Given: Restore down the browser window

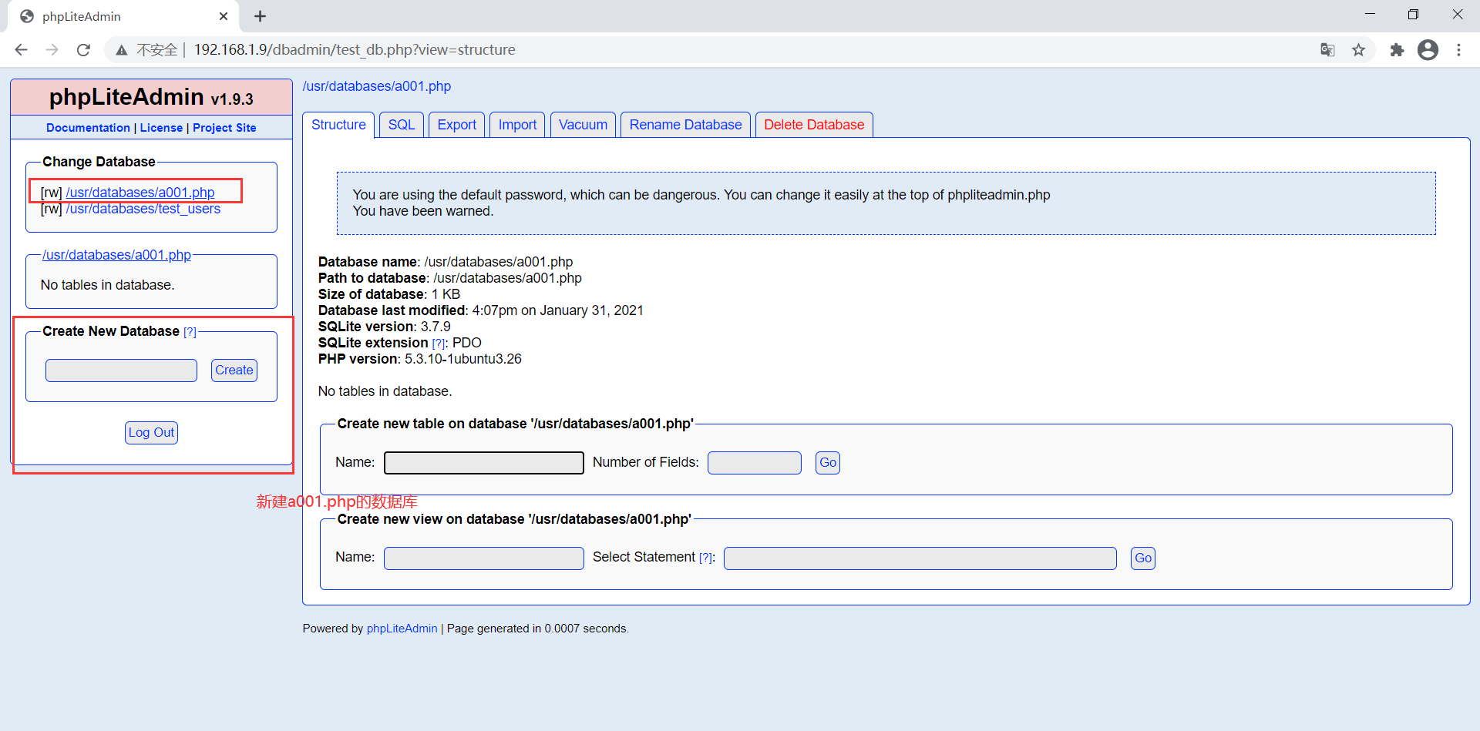Looking at the screenshot, I should tap(1413, 15).
